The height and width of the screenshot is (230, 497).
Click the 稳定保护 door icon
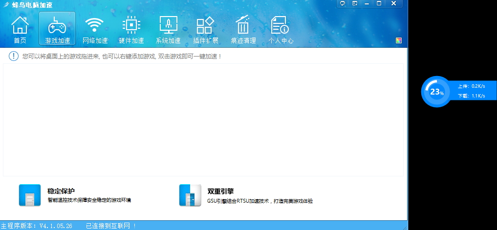(x=30, y=195)
